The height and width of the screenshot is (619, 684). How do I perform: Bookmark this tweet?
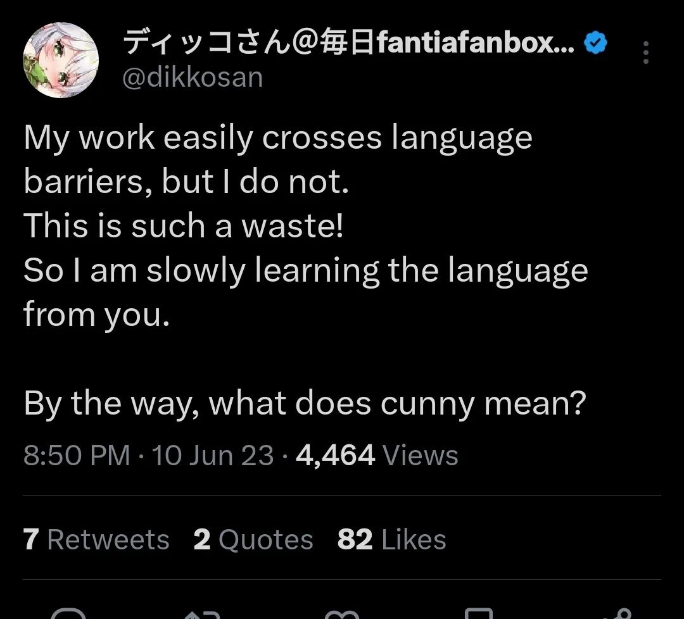click(478, 614)
